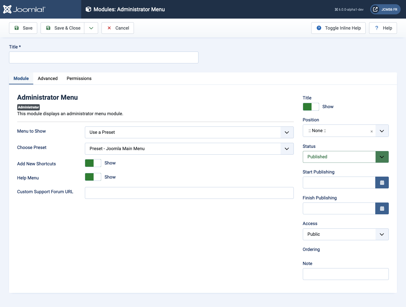Open the Permissions tab
Viewport: 406px width, 307px height.
tap(79, 78)
